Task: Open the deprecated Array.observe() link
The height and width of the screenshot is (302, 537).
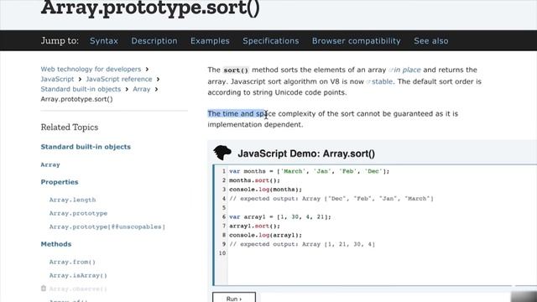Action: [x=78, y=289]
